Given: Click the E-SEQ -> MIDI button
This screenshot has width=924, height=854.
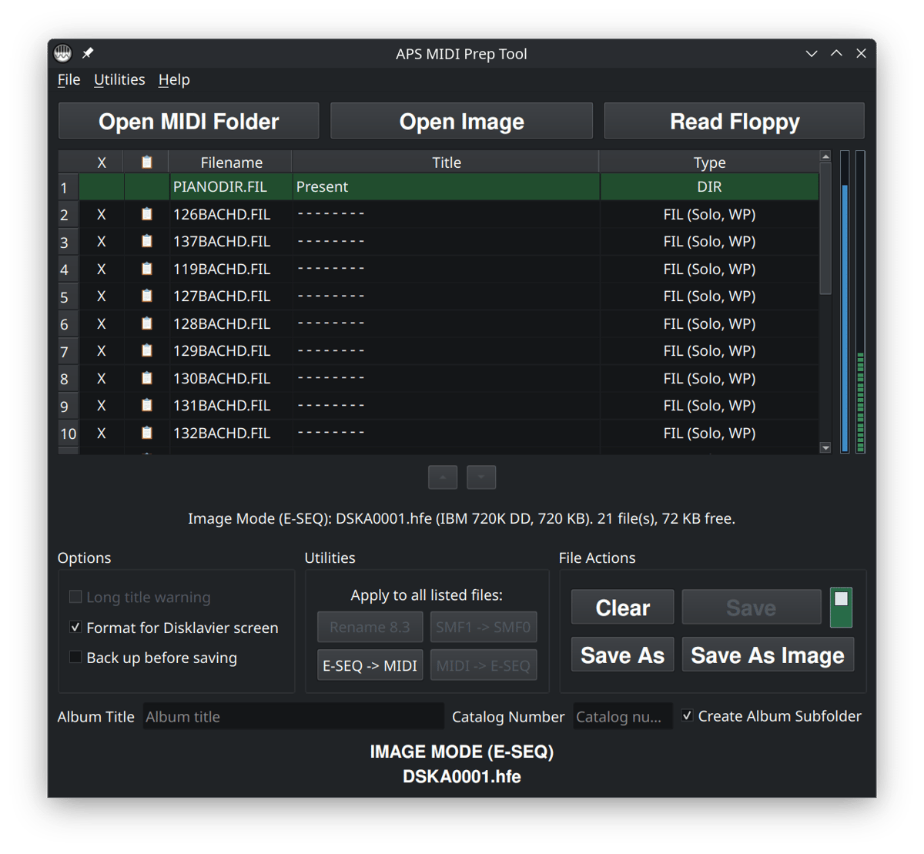Looking at the screenshot, I should pyautogui.click(x=370, y=665).
